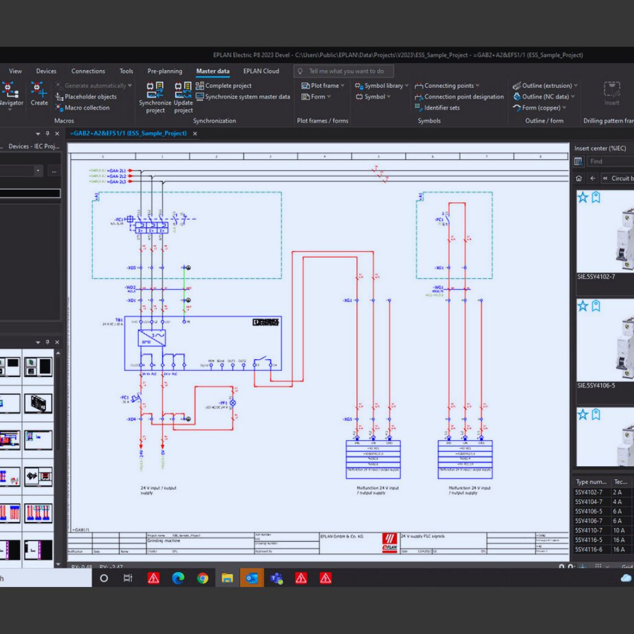Open Identifier sets
The image size is (634, 634).
point(437,108)
